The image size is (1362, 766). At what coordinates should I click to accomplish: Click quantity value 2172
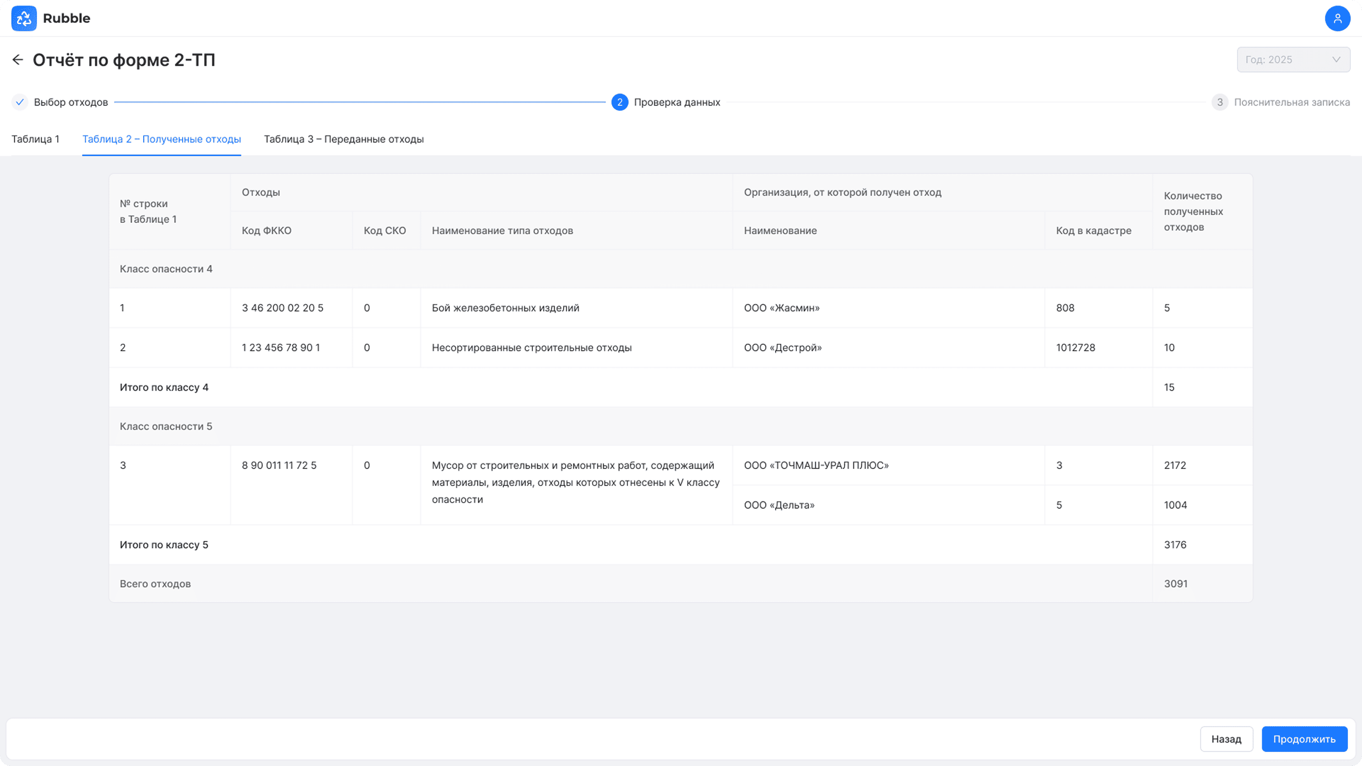(1175, 465)
